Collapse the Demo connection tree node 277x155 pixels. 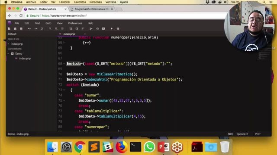(x=8, y=53)
